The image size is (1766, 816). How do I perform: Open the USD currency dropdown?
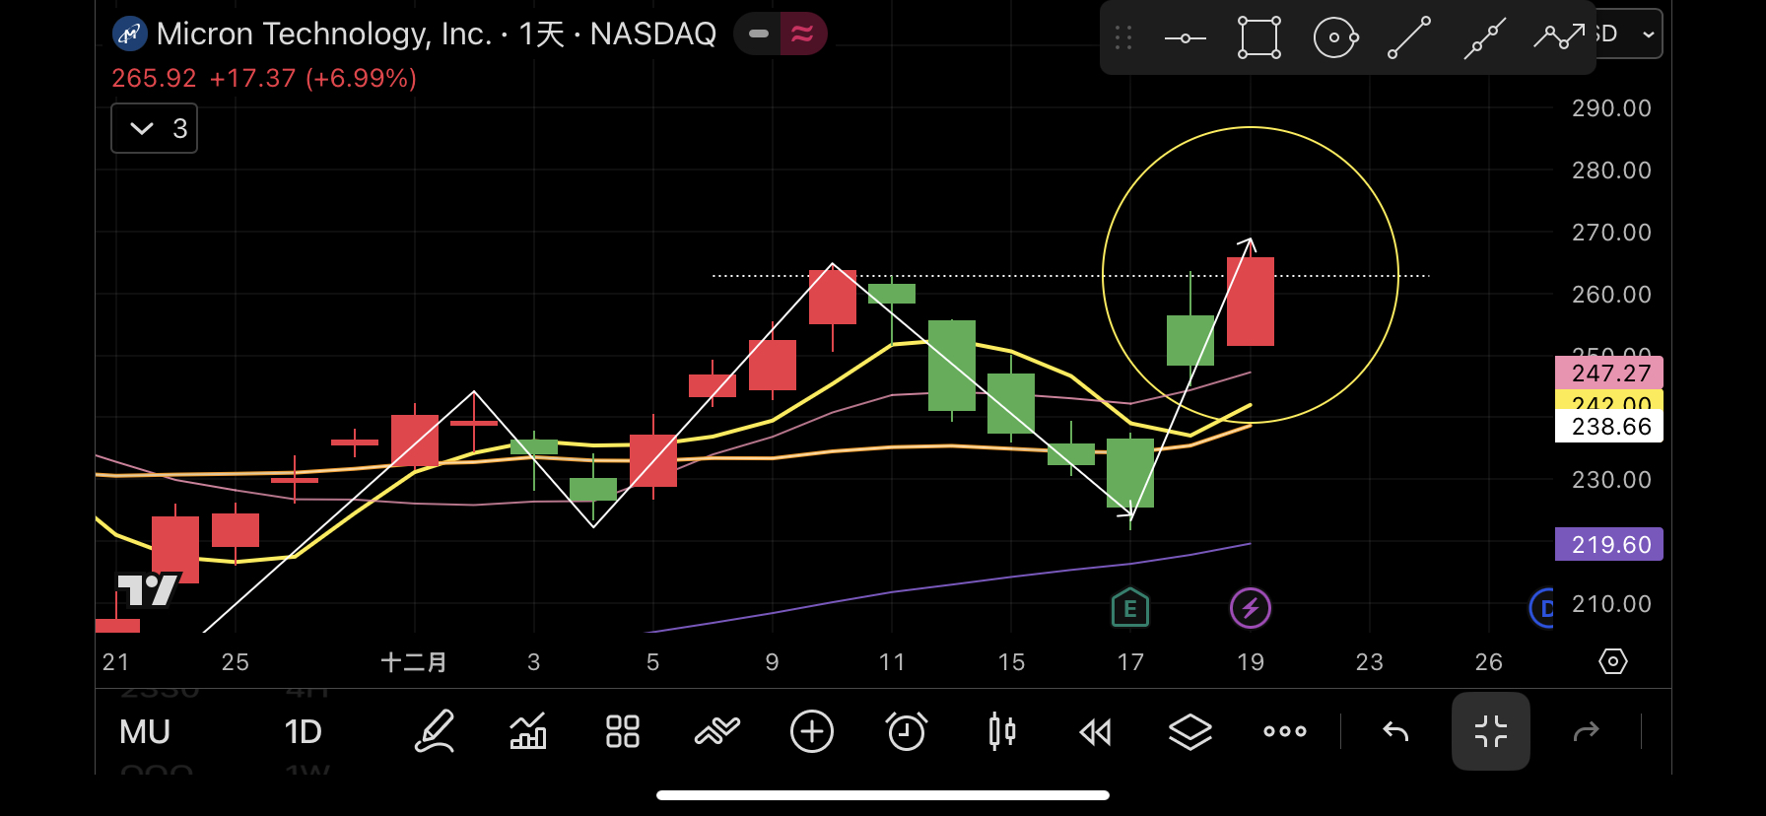click(1628, 34)
